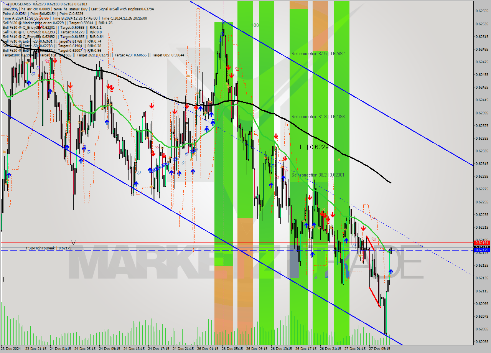The width and height of the screenshot is (491, 353).
Task: Click the '23 Dec 2024' time axis label
Action: coord(11,349)
